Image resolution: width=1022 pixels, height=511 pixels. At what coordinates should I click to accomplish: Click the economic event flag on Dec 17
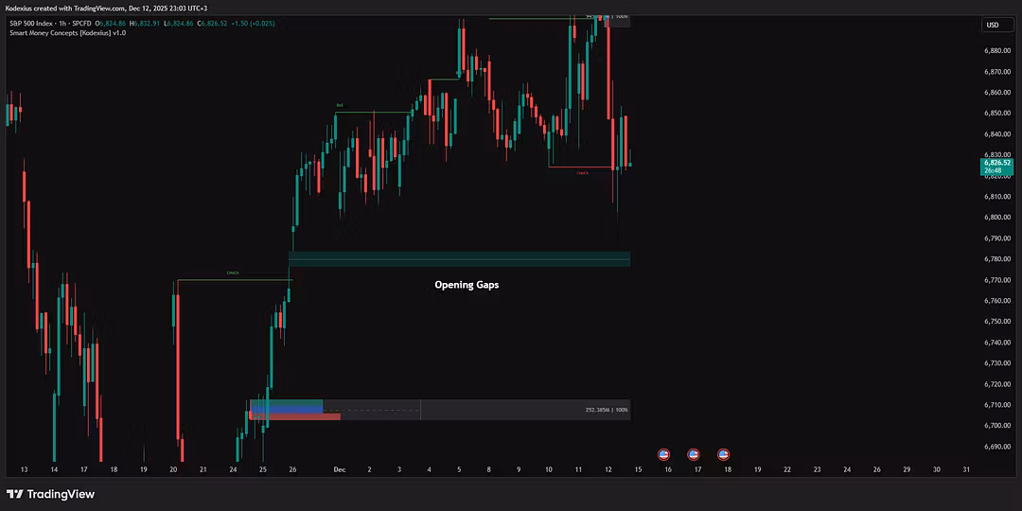(694, 454)
